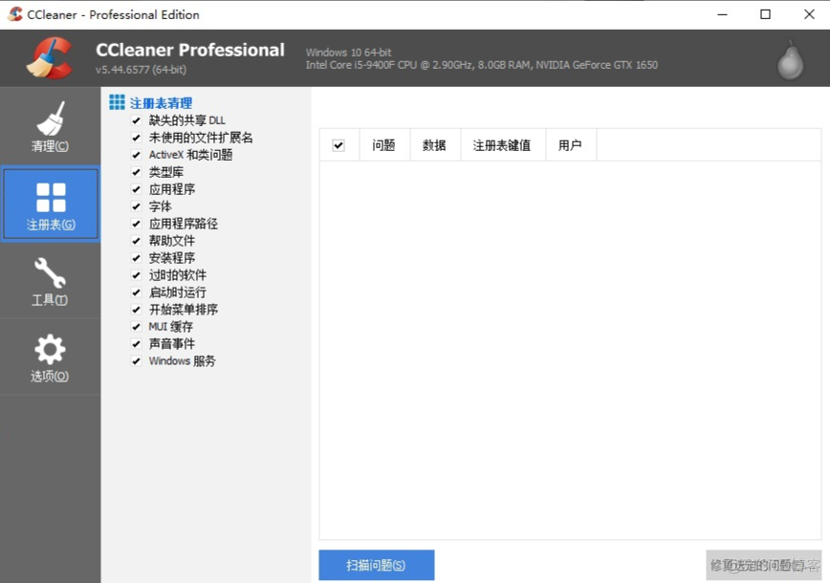Click the CCleaner broom logo in header
The height and width of the screenshot is (583, 830).
pos(50,58)
